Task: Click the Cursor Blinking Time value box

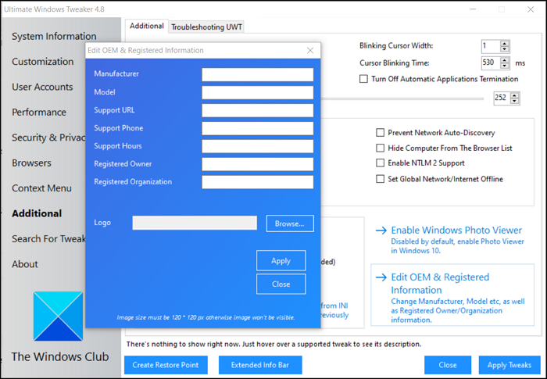Action: point(491,63)
